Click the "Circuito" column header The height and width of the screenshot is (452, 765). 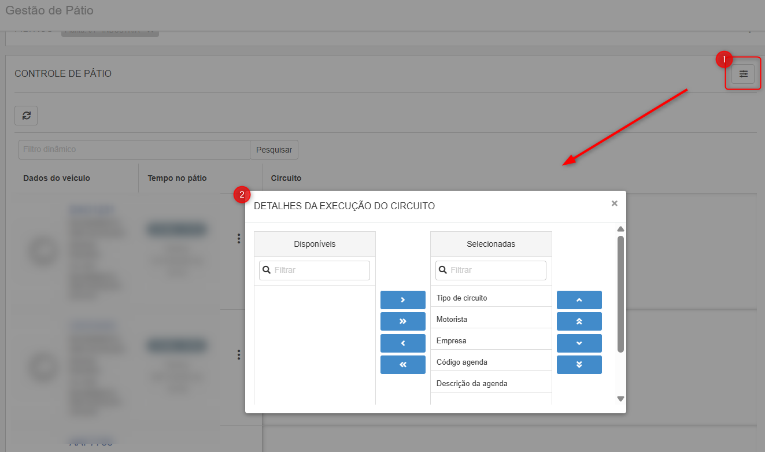[286, 178]
